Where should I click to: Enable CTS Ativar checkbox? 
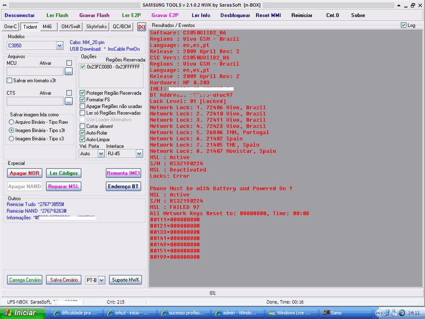click(69, 93)
